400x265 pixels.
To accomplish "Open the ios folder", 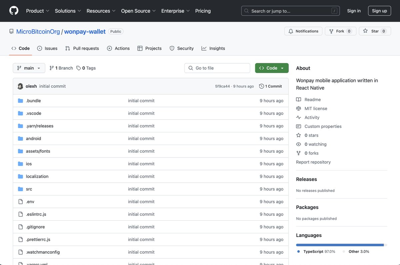I will coord(29,164).
